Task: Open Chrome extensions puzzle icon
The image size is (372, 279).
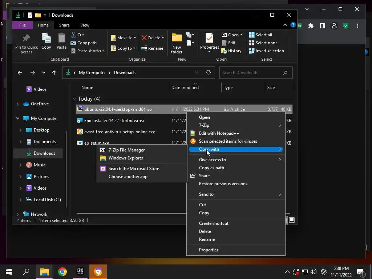Action: click(x=311, y=26)
